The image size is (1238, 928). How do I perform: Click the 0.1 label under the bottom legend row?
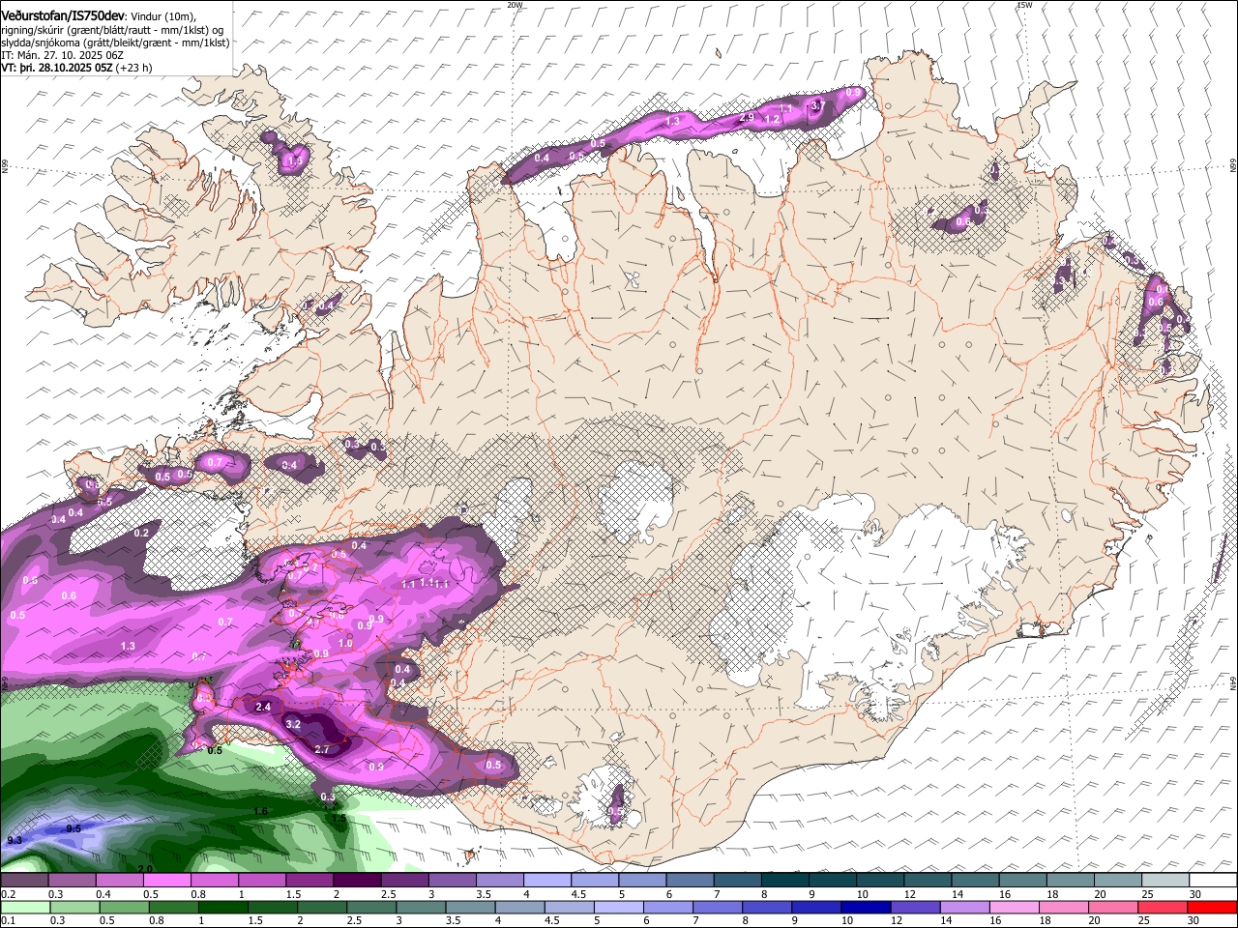tap(9, 921)
